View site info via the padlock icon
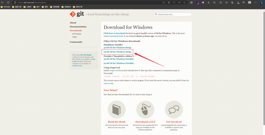 (15, 3)
